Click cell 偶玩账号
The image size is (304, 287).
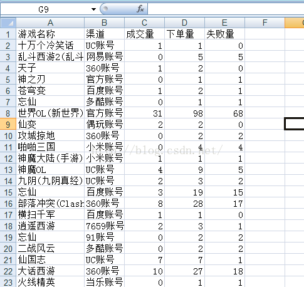click(x=105, y=124)
